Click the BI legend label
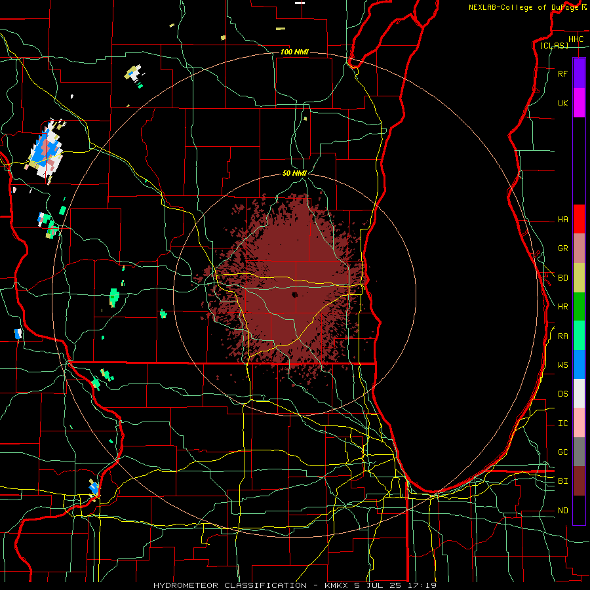This screenshot has height=590, width=590. (x=563, y=481)
